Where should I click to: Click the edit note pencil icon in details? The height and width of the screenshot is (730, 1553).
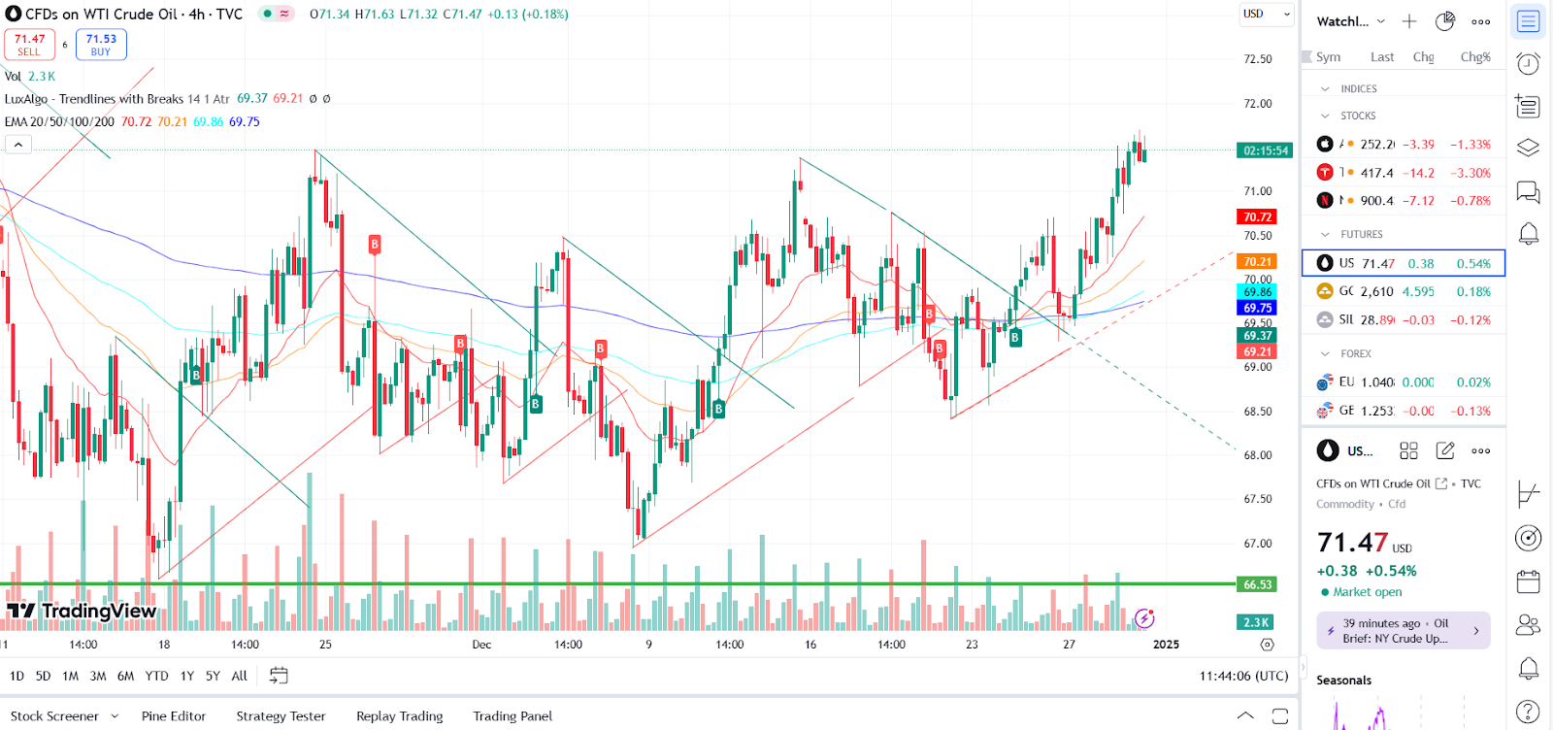click(x=1445, y=450)
